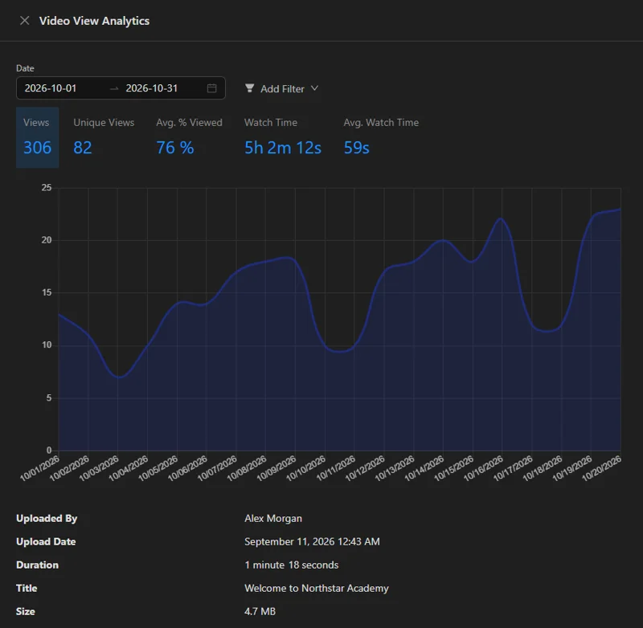Switch to Avg. % Viewed metric
643x628 pixels.
(189, 137)
